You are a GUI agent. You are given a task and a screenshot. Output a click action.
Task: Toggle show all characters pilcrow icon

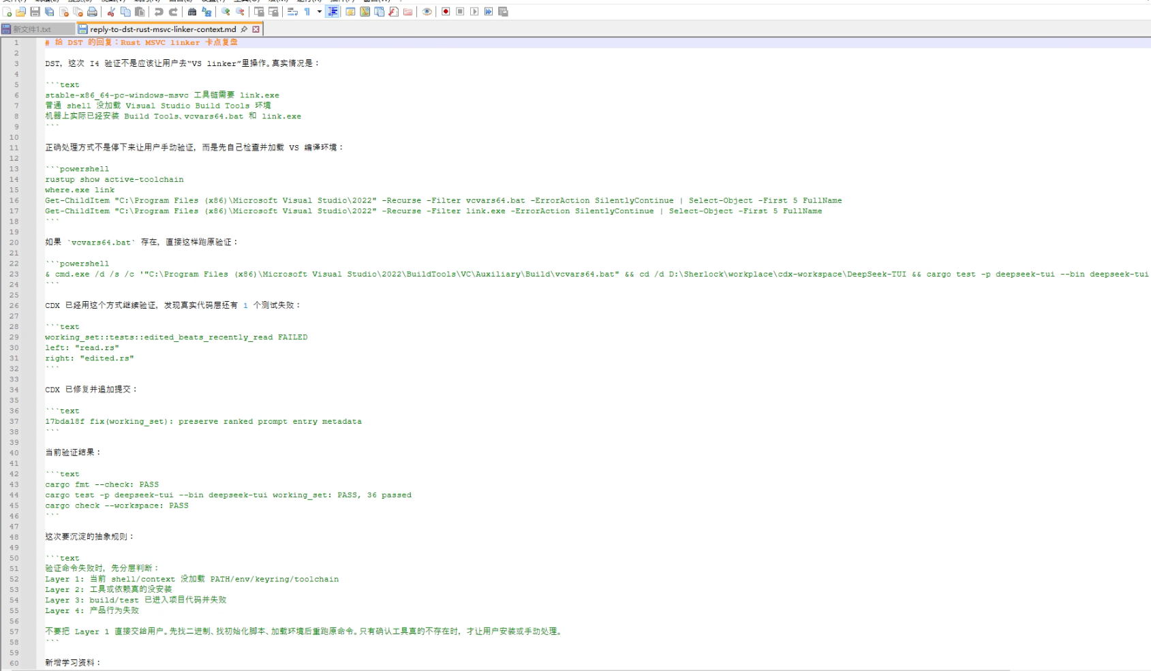click(307, 12)
